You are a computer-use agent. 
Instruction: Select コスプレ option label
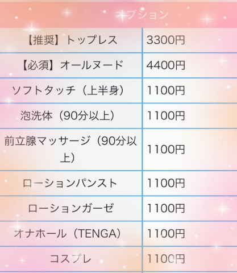70,259
